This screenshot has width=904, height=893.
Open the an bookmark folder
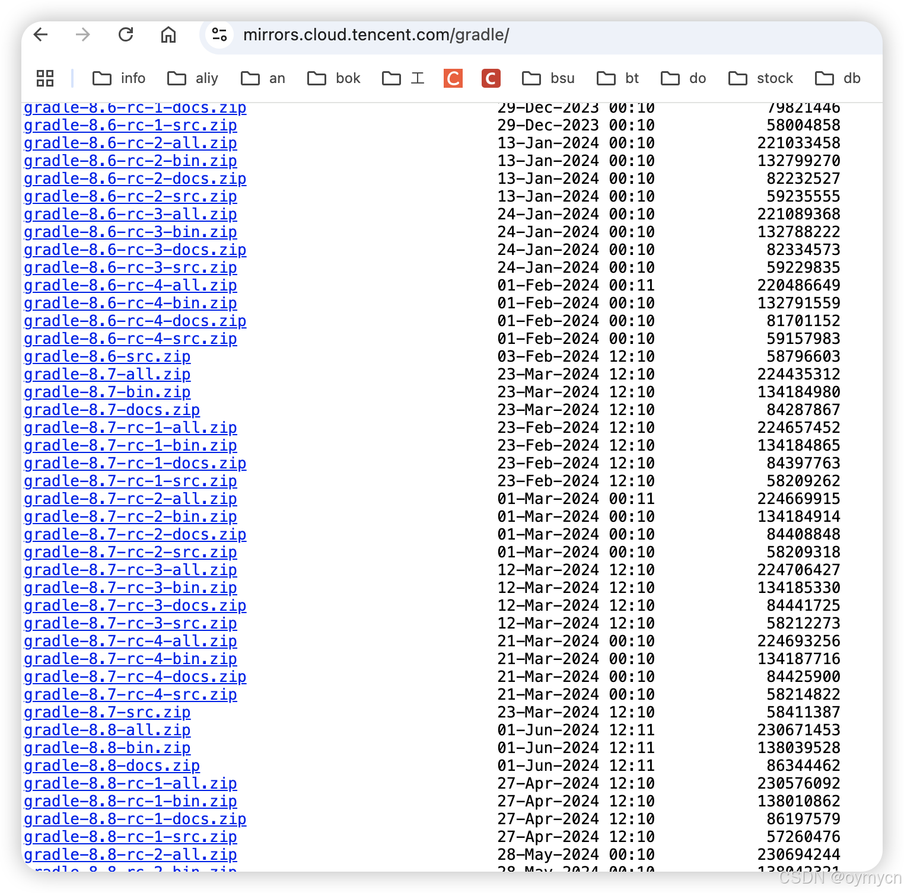(263, 78)
